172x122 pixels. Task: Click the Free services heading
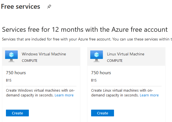(x=21, y=6)
